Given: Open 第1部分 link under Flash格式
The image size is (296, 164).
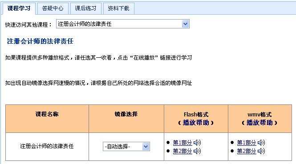Looking at the screenshot, I should pos(182,143).
